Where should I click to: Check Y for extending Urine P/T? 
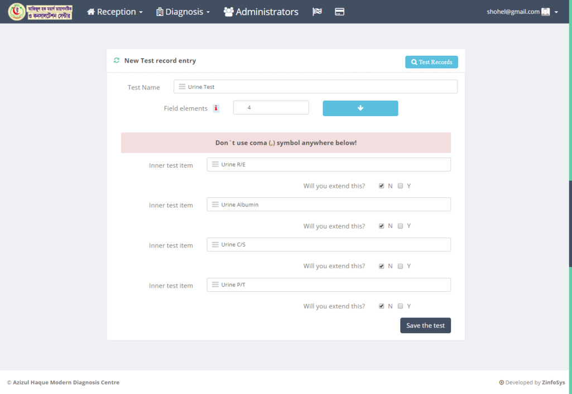point(400,306)
